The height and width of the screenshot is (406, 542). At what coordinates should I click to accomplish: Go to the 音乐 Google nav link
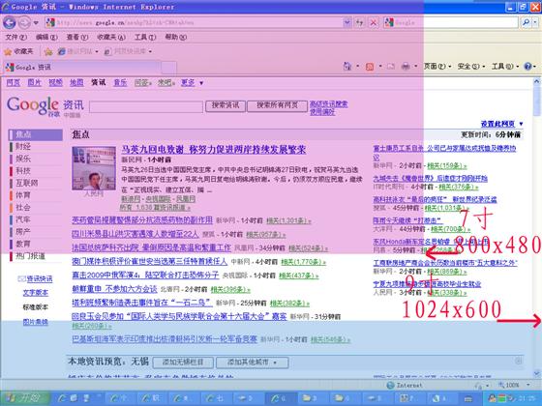(x=120, y=82)
